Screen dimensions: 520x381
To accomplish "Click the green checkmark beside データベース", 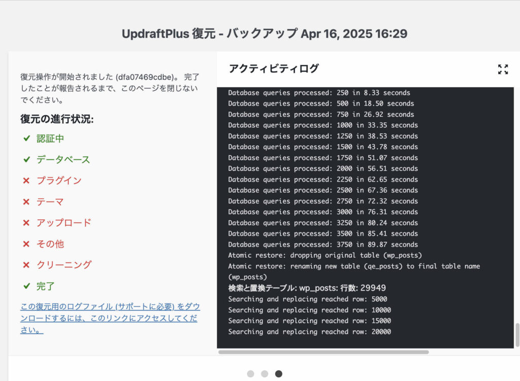I will pos(27,159).
